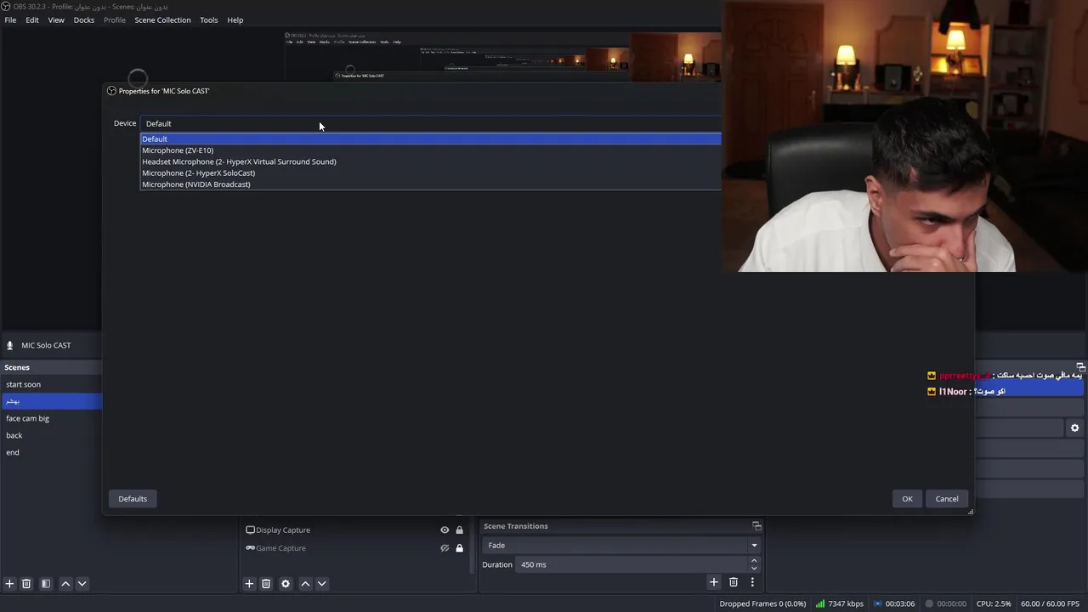1088x612 pixels.
Task: Remove selected scene with the trash icon
Action: click(26, 584)
